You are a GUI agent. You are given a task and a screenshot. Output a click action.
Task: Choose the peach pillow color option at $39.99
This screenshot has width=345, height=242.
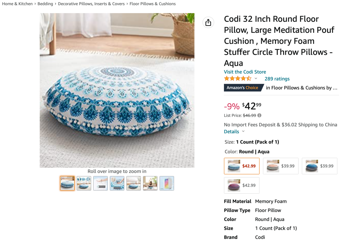(281, 166)
